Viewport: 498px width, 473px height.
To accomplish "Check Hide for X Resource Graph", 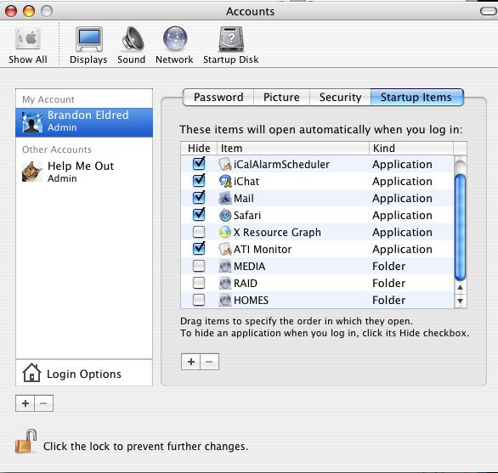I will point(199,232).
